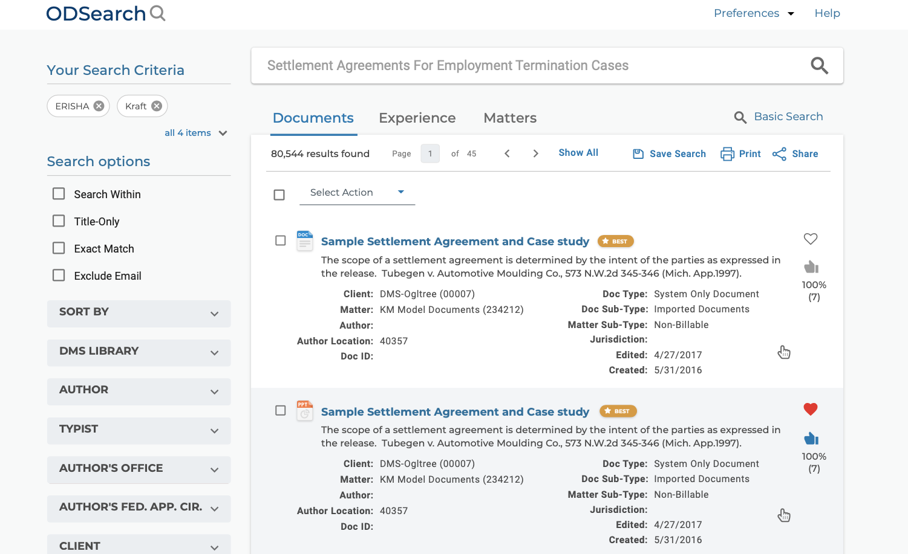908x554 pixels.
Task: Click second result's DMS-Ogltree (00007) client value
Action: [x=427, y=464]
